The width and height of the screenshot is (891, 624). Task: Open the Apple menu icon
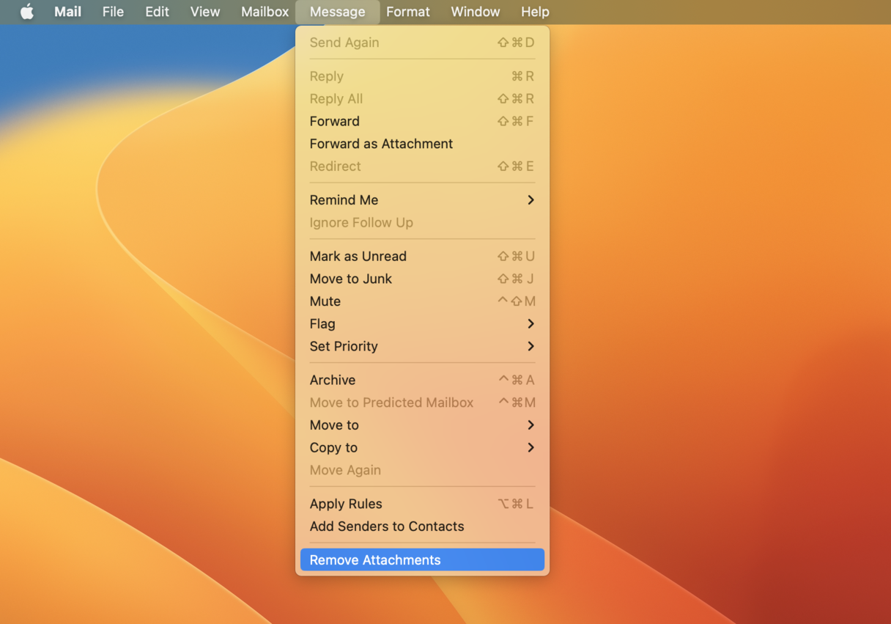(26, 12)
